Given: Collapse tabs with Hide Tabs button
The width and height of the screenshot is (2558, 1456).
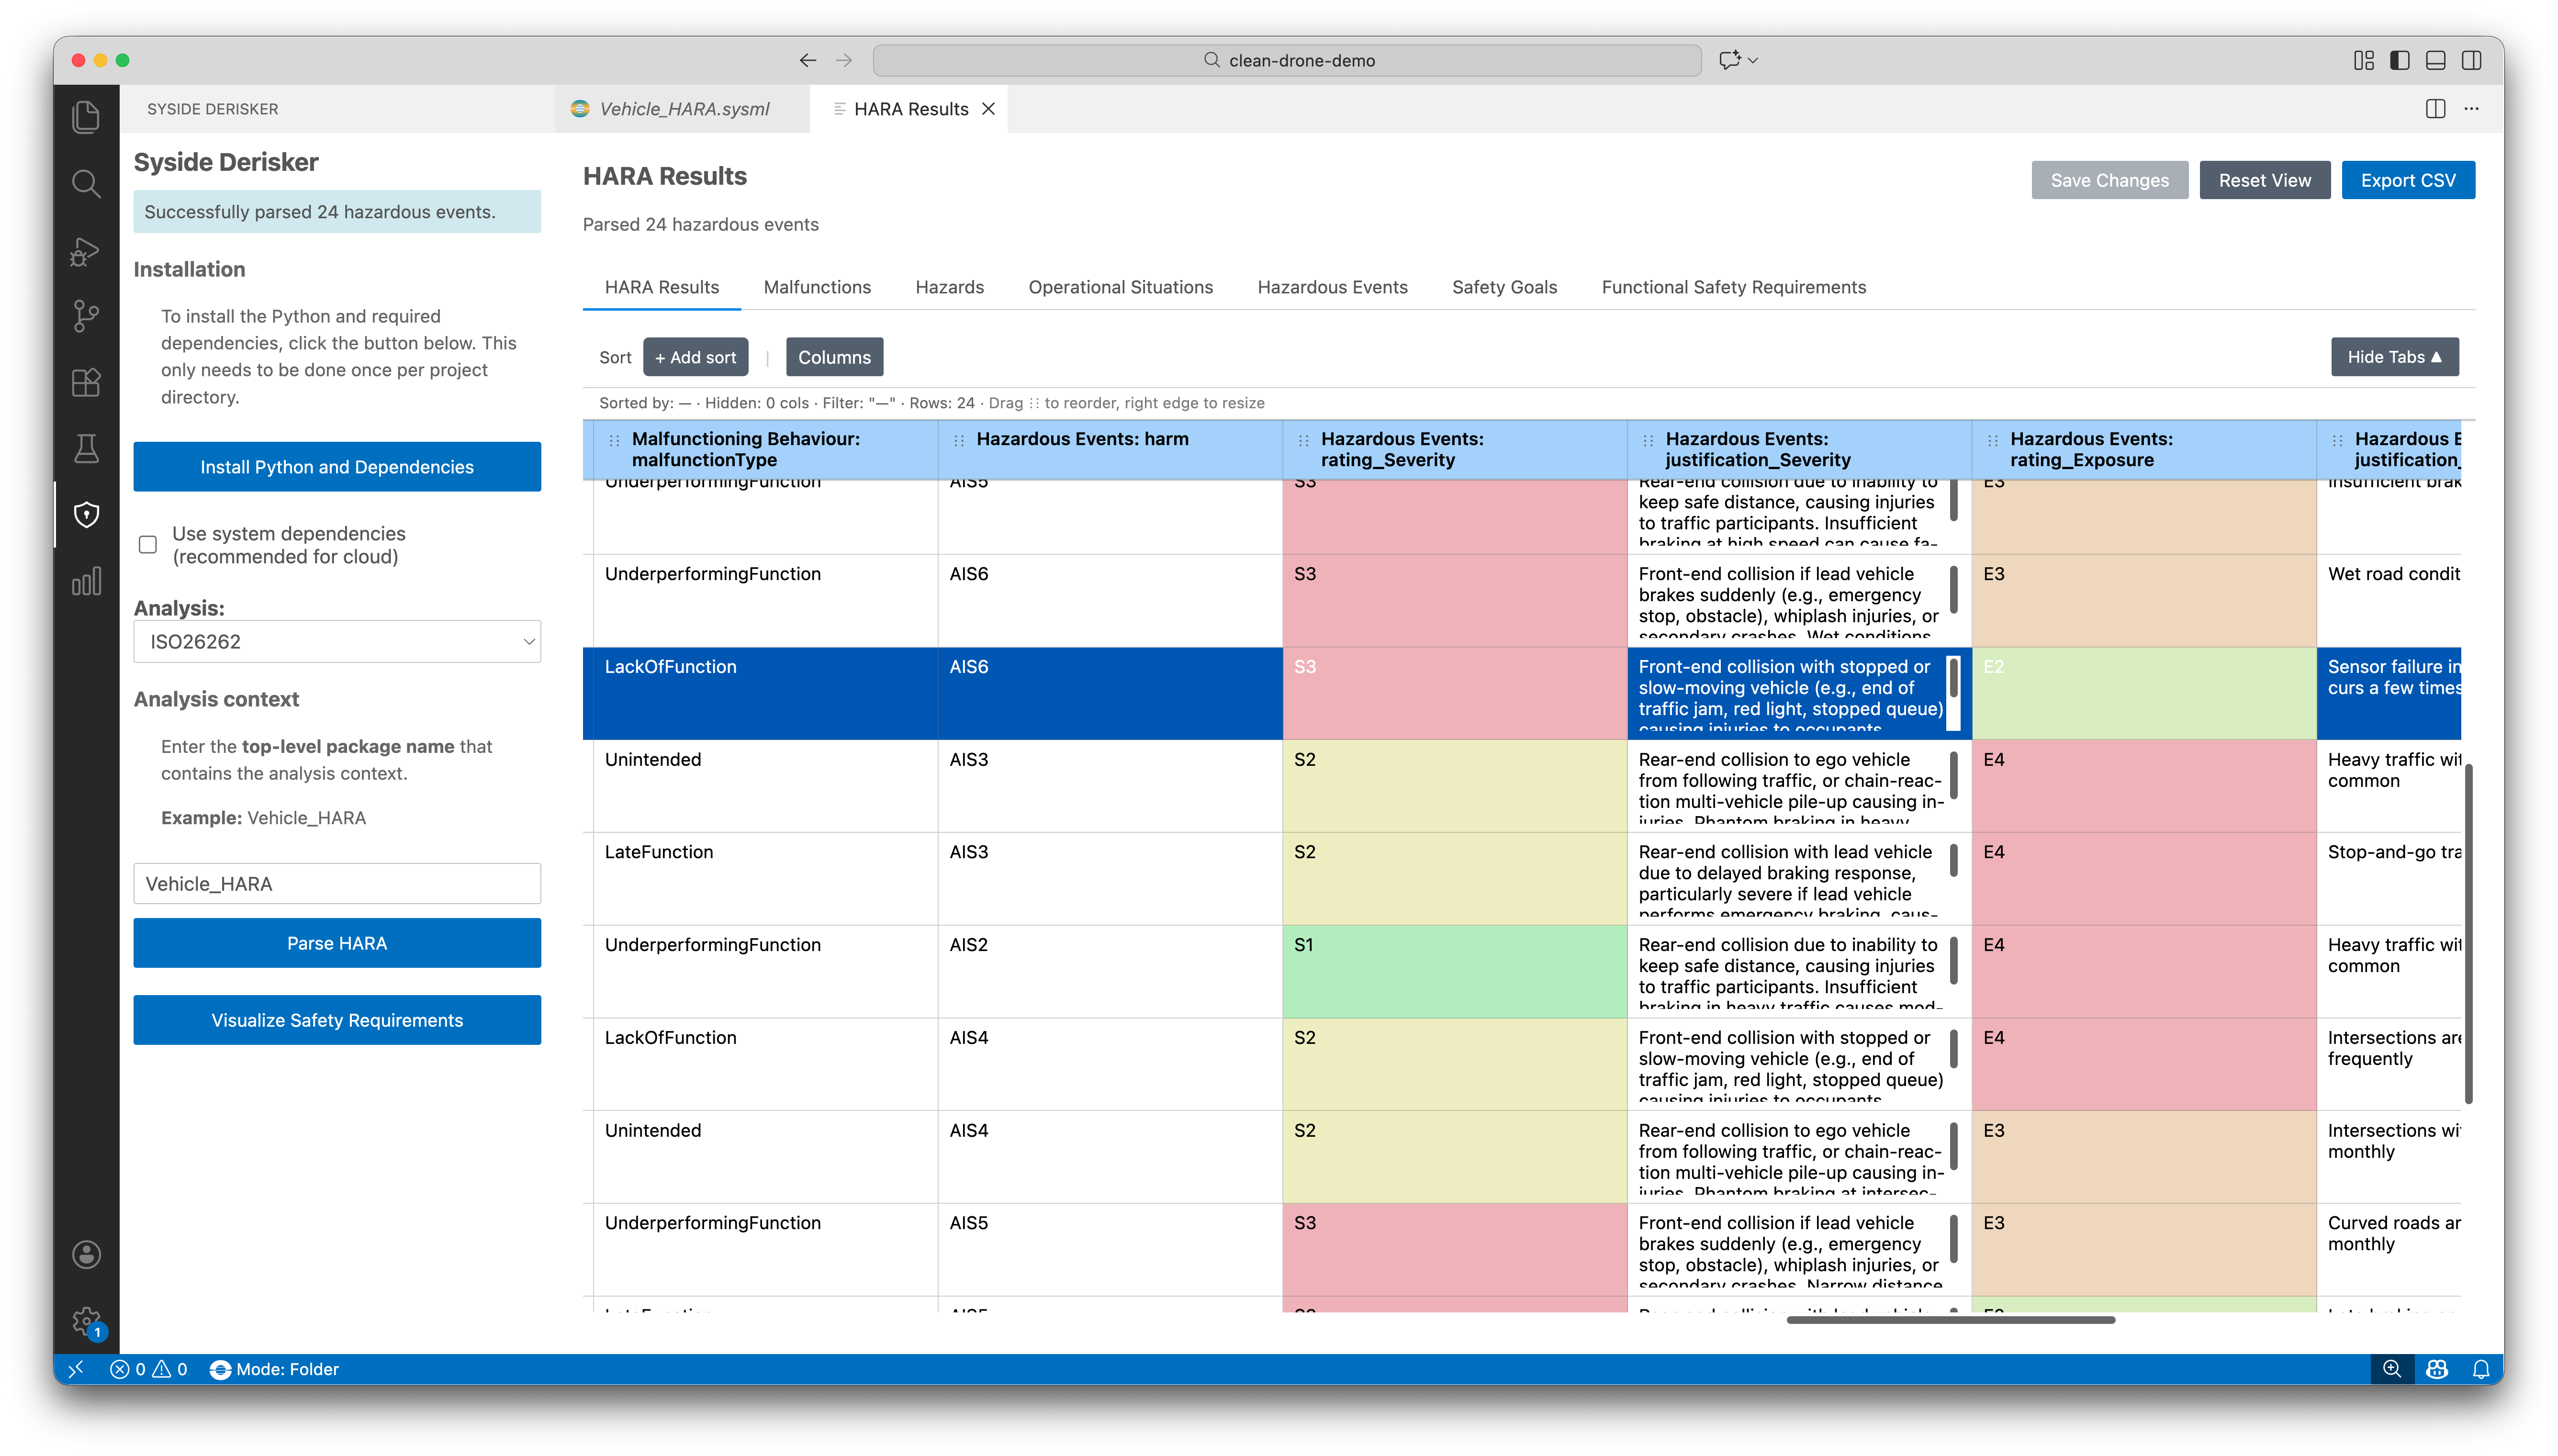Looking at the screenshot, I should [x=2394, y=357].
